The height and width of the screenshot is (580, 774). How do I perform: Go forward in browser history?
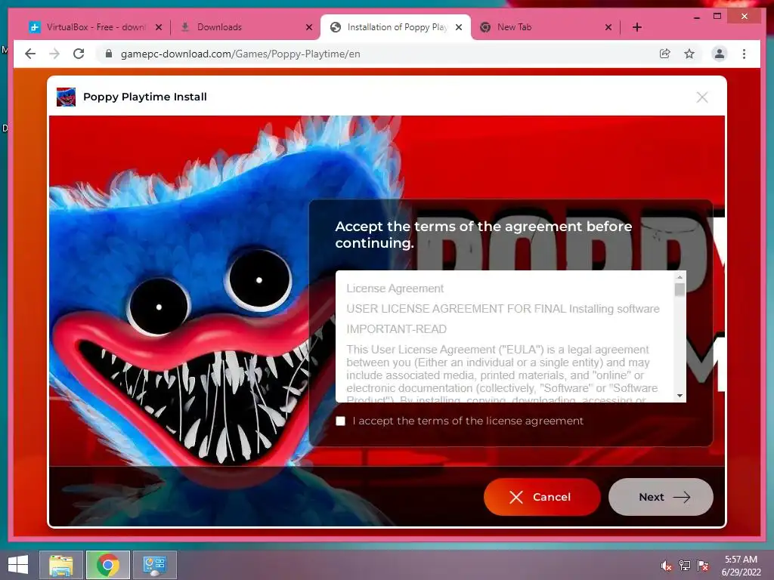[54, 54]
